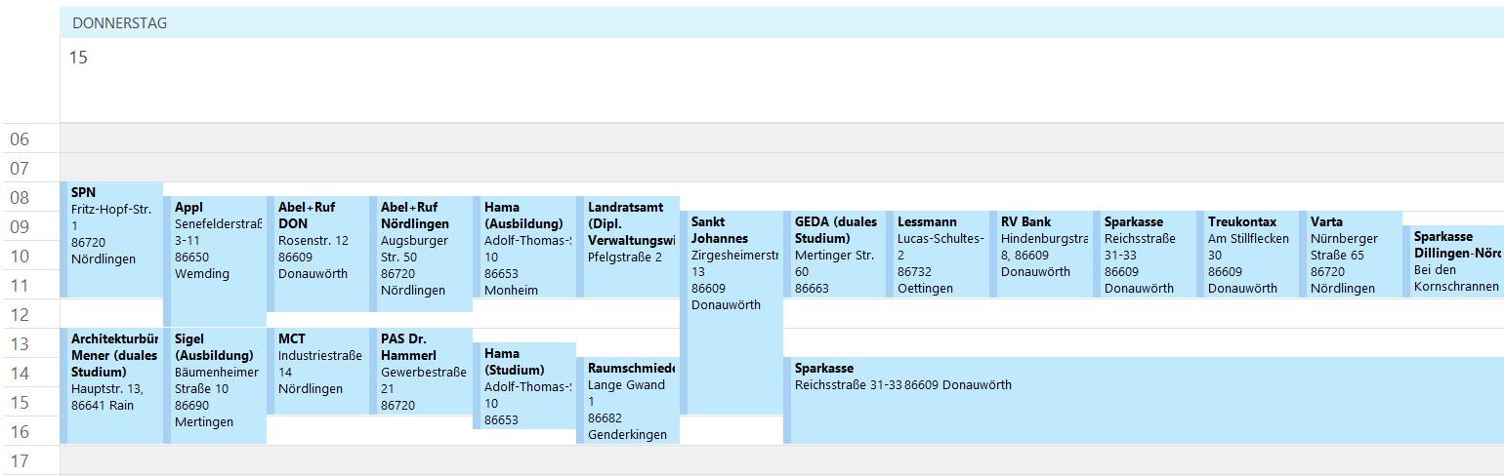Click the 10 hour label
The image size is (1504, 476).
click(20, 257)
